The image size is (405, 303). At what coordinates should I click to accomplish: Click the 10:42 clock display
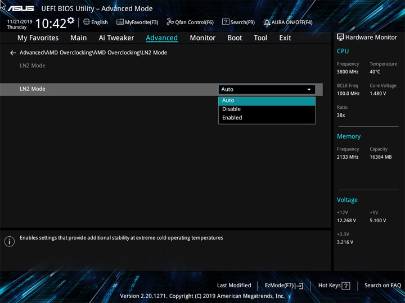(x=51, y=24)
